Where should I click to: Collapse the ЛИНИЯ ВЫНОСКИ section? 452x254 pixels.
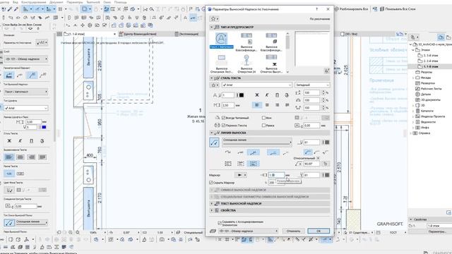click(x=212, y=133)
